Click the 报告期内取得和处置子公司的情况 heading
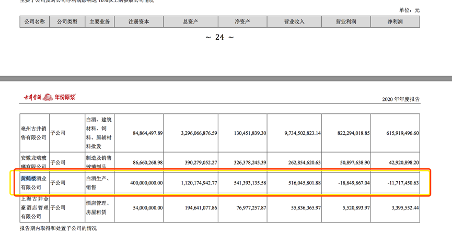 (59, 228)
